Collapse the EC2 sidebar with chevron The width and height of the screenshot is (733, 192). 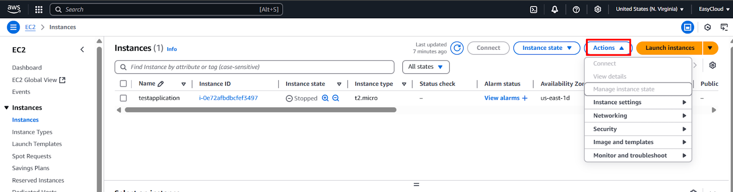click(82, 49)
